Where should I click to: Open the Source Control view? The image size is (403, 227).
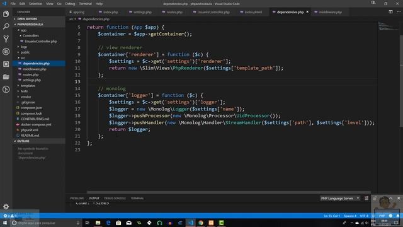(x=6, y=39)
